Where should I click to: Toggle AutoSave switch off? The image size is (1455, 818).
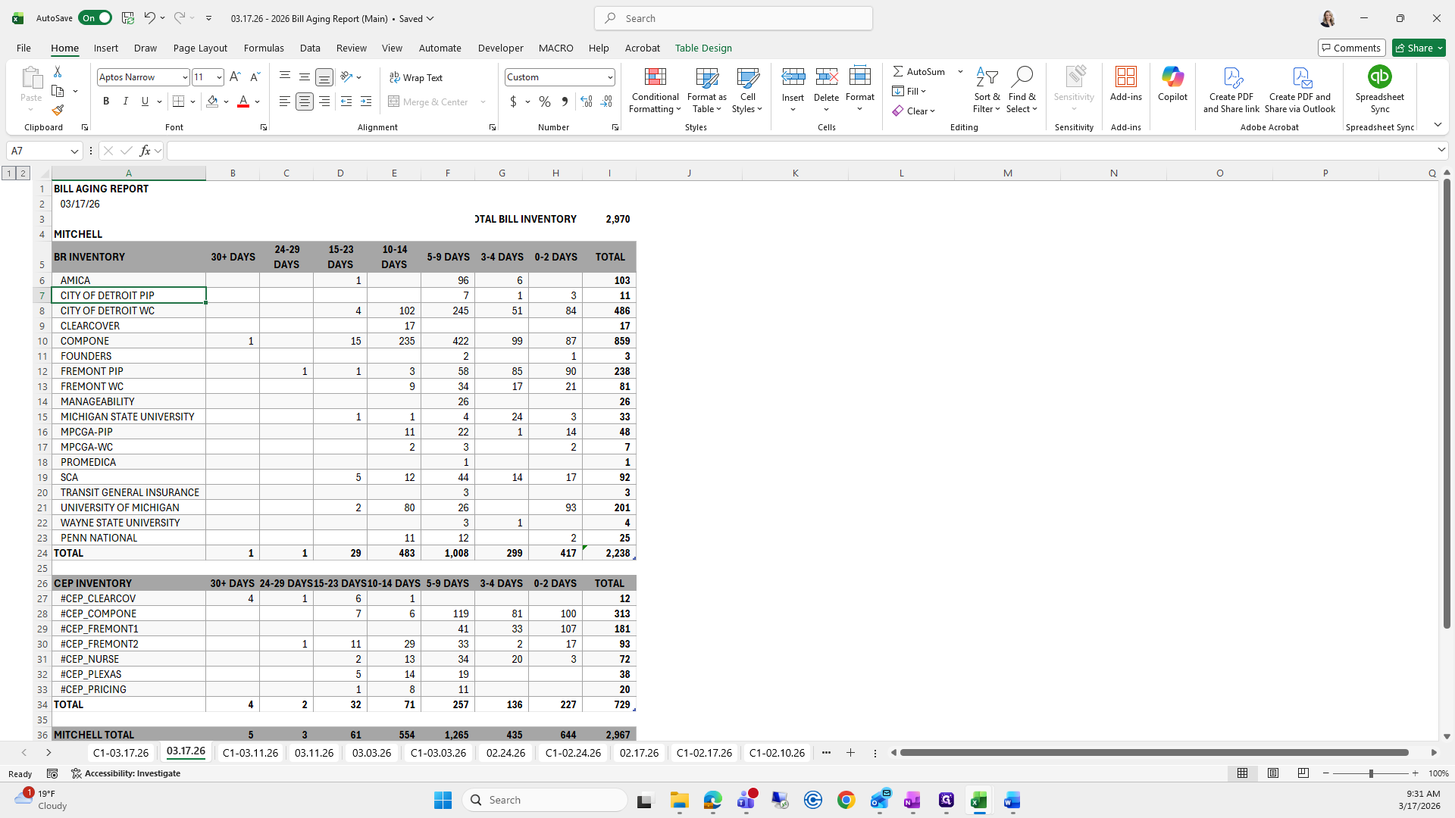coord(95,18)
